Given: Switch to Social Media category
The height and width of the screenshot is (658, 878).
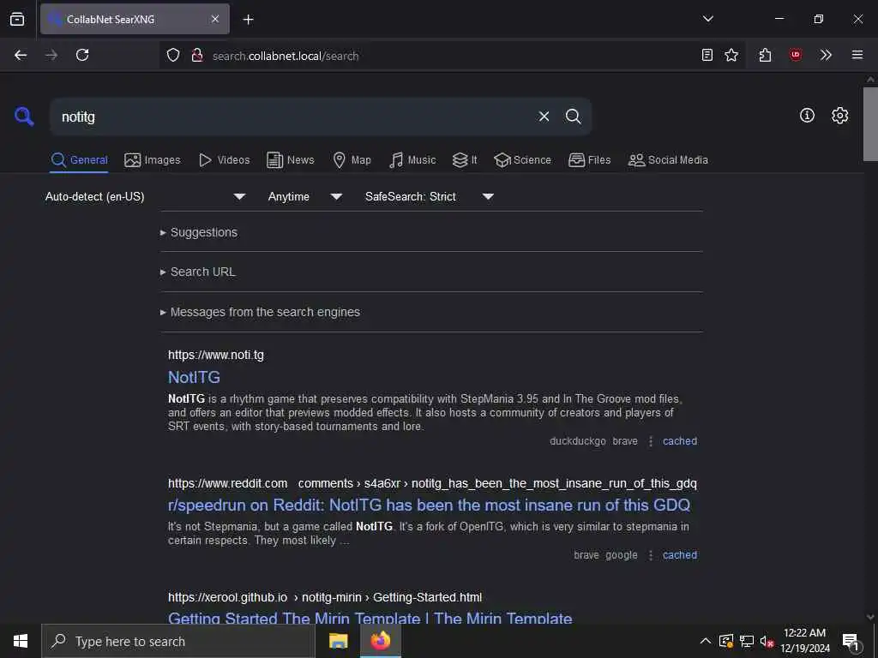Looking at the screenshot, I should click(x=668, y=160).
